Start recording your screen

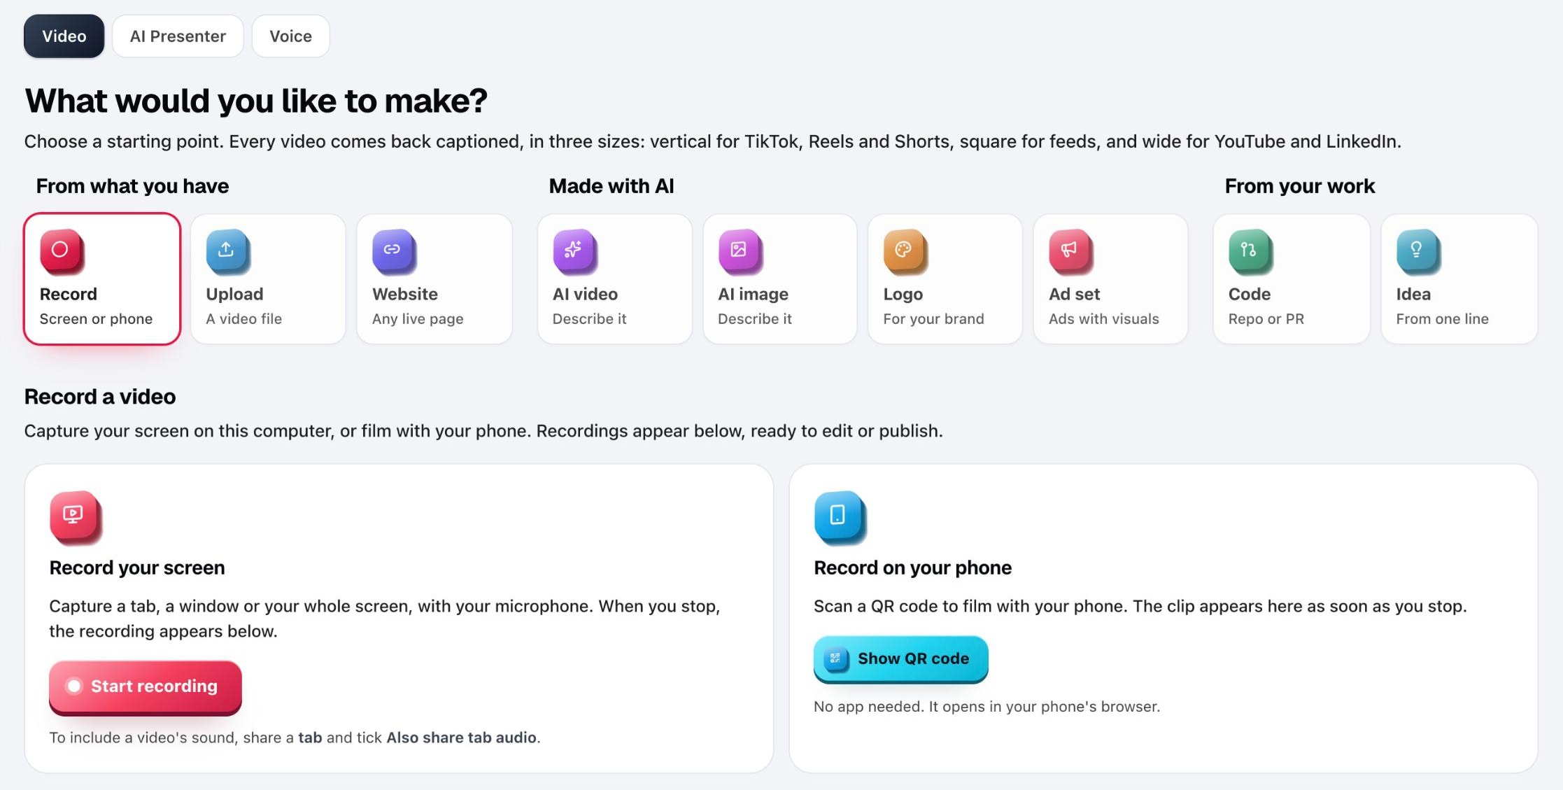[x=146, y=686]
